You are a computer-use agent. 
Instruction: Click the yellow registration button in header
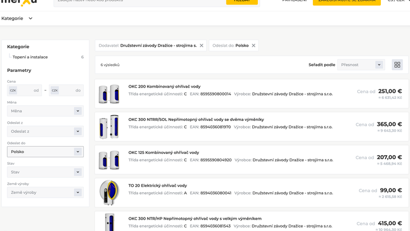tap(347, 2)
